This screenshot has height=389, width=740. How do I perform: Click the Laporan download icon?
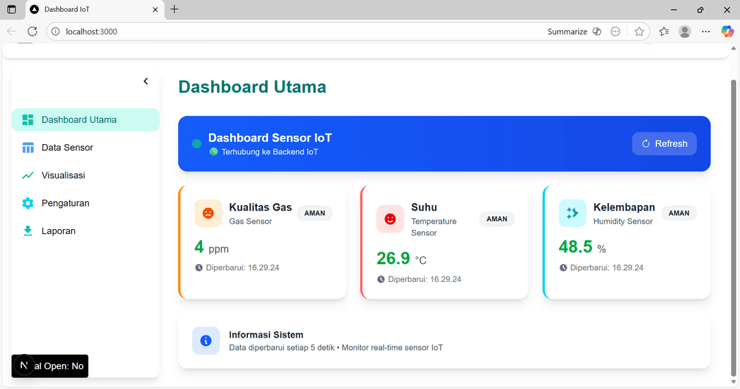tap(28, 231)
